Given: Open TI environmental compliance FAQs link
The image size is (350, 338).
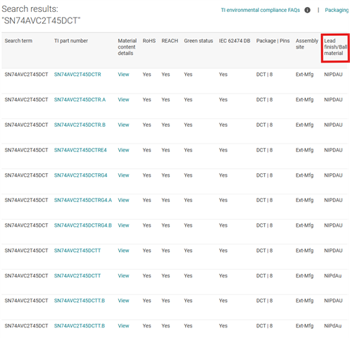Looking at the screenshot, I should (x=261, y=10).
